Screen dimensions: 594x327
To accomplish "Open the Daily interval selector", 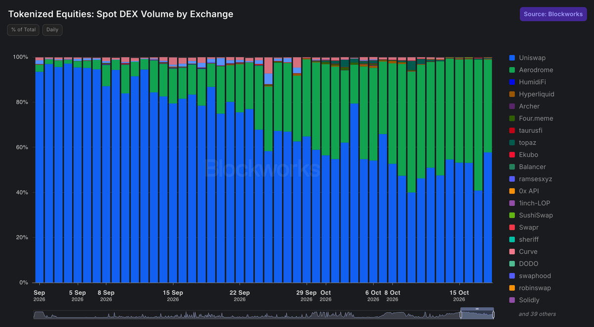I will coord(52,30).
